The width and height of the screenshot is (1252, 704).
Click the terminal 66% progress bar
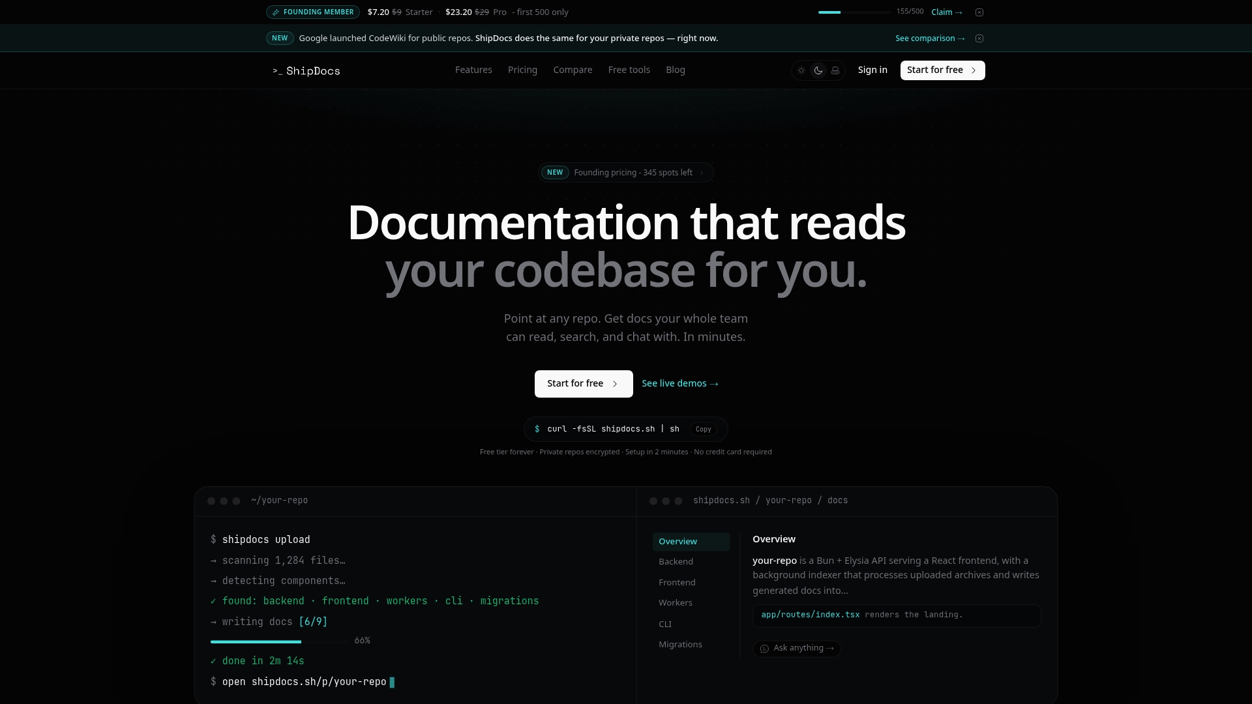[279, 642]
